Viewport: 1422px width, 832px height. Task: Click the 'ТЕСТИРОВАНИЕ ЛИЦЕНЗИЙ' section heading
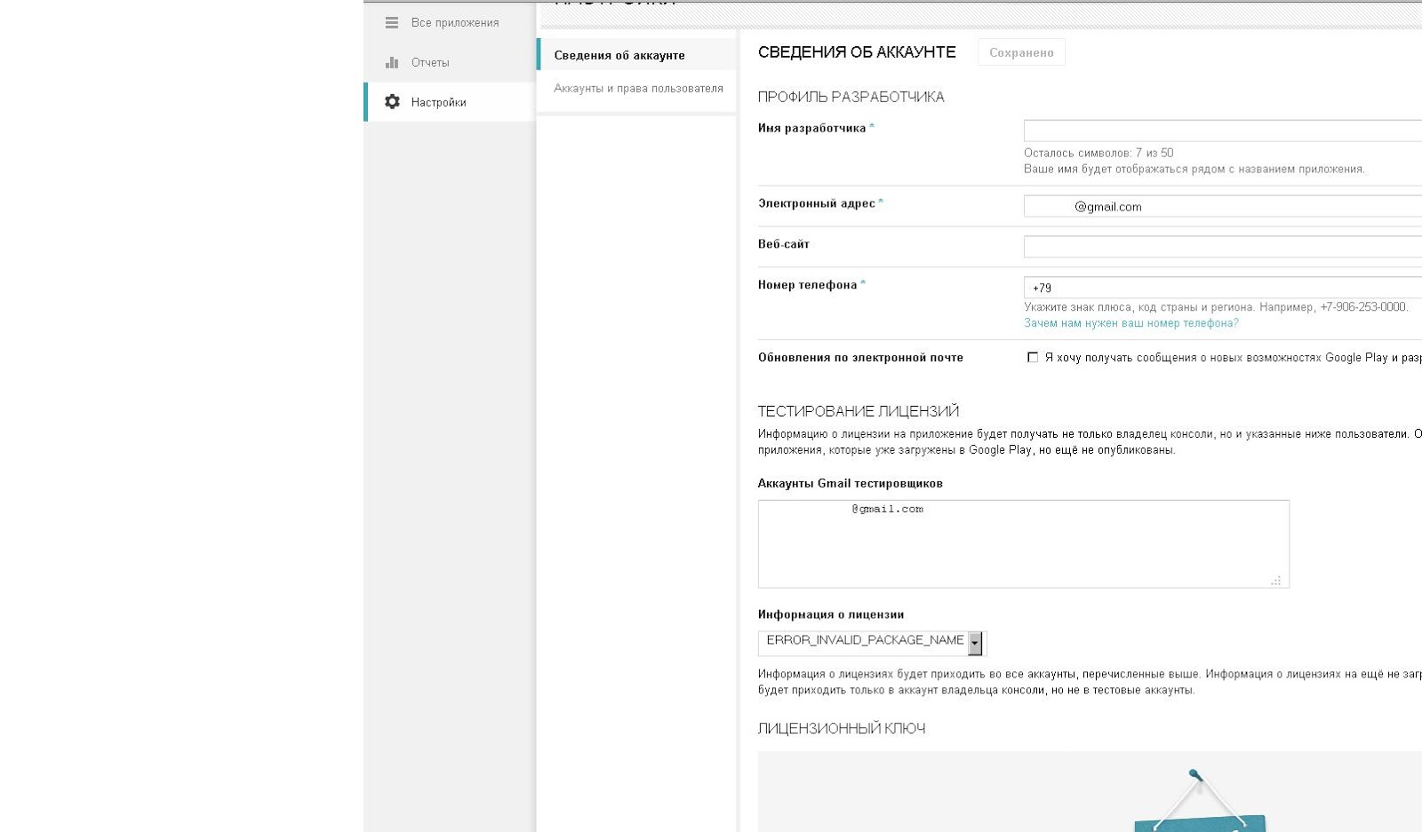[859, 411]
